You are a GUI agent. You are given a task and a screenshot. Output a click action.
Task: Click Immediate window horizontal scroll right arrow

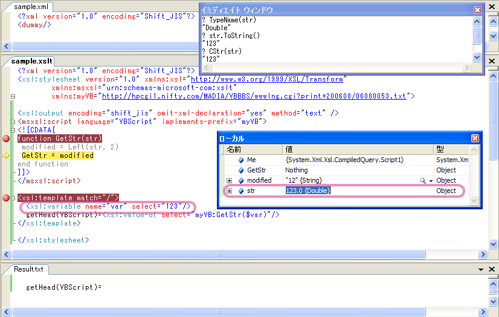click(466, 67)
